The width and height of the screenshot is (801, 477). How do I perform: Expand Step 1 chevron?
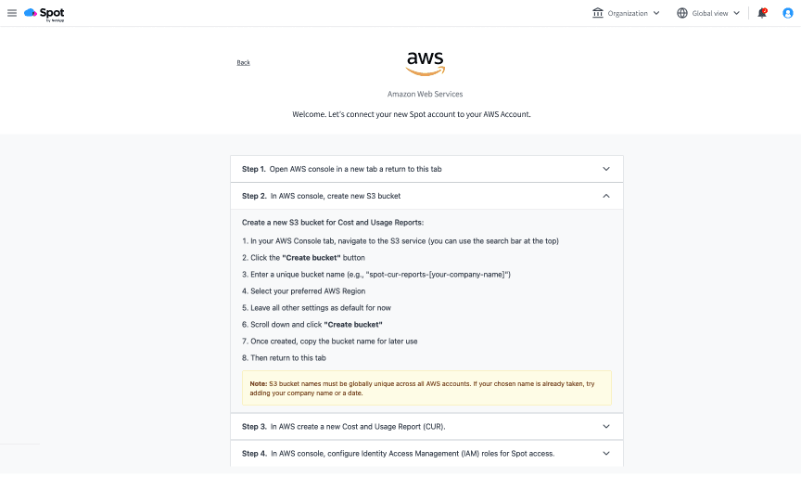pyautogui.click(x=606, y=169)
